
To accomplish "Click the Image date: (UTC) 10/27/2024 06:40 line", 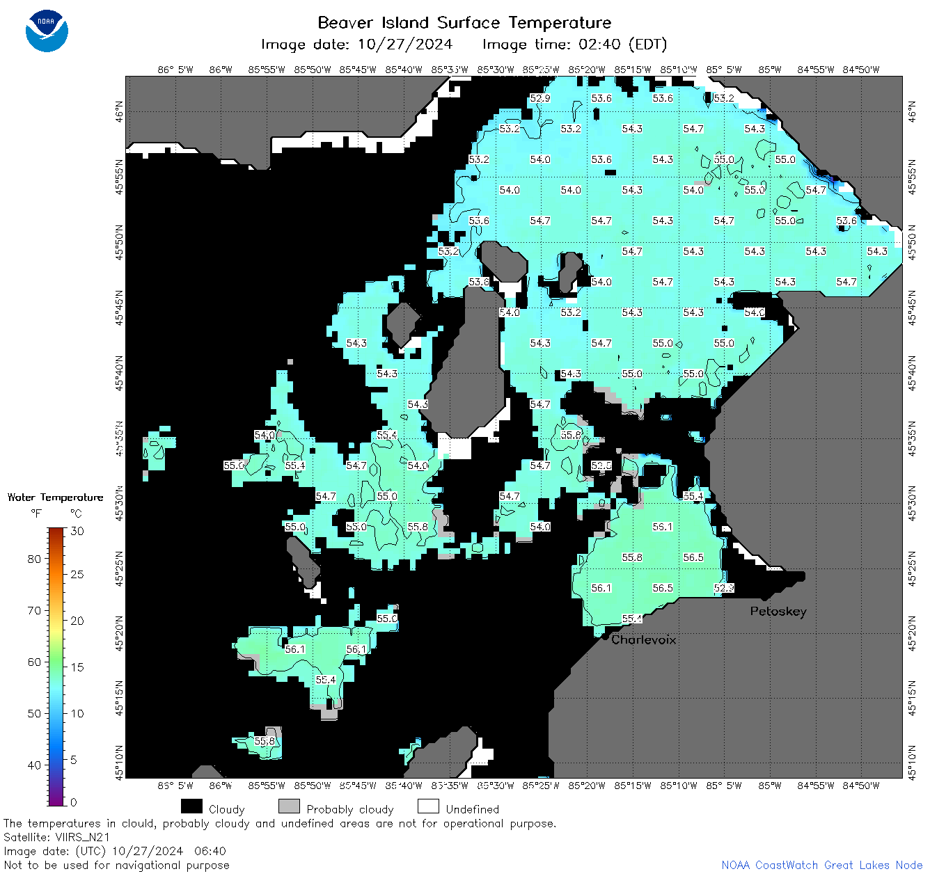I will tap(115, 851).
